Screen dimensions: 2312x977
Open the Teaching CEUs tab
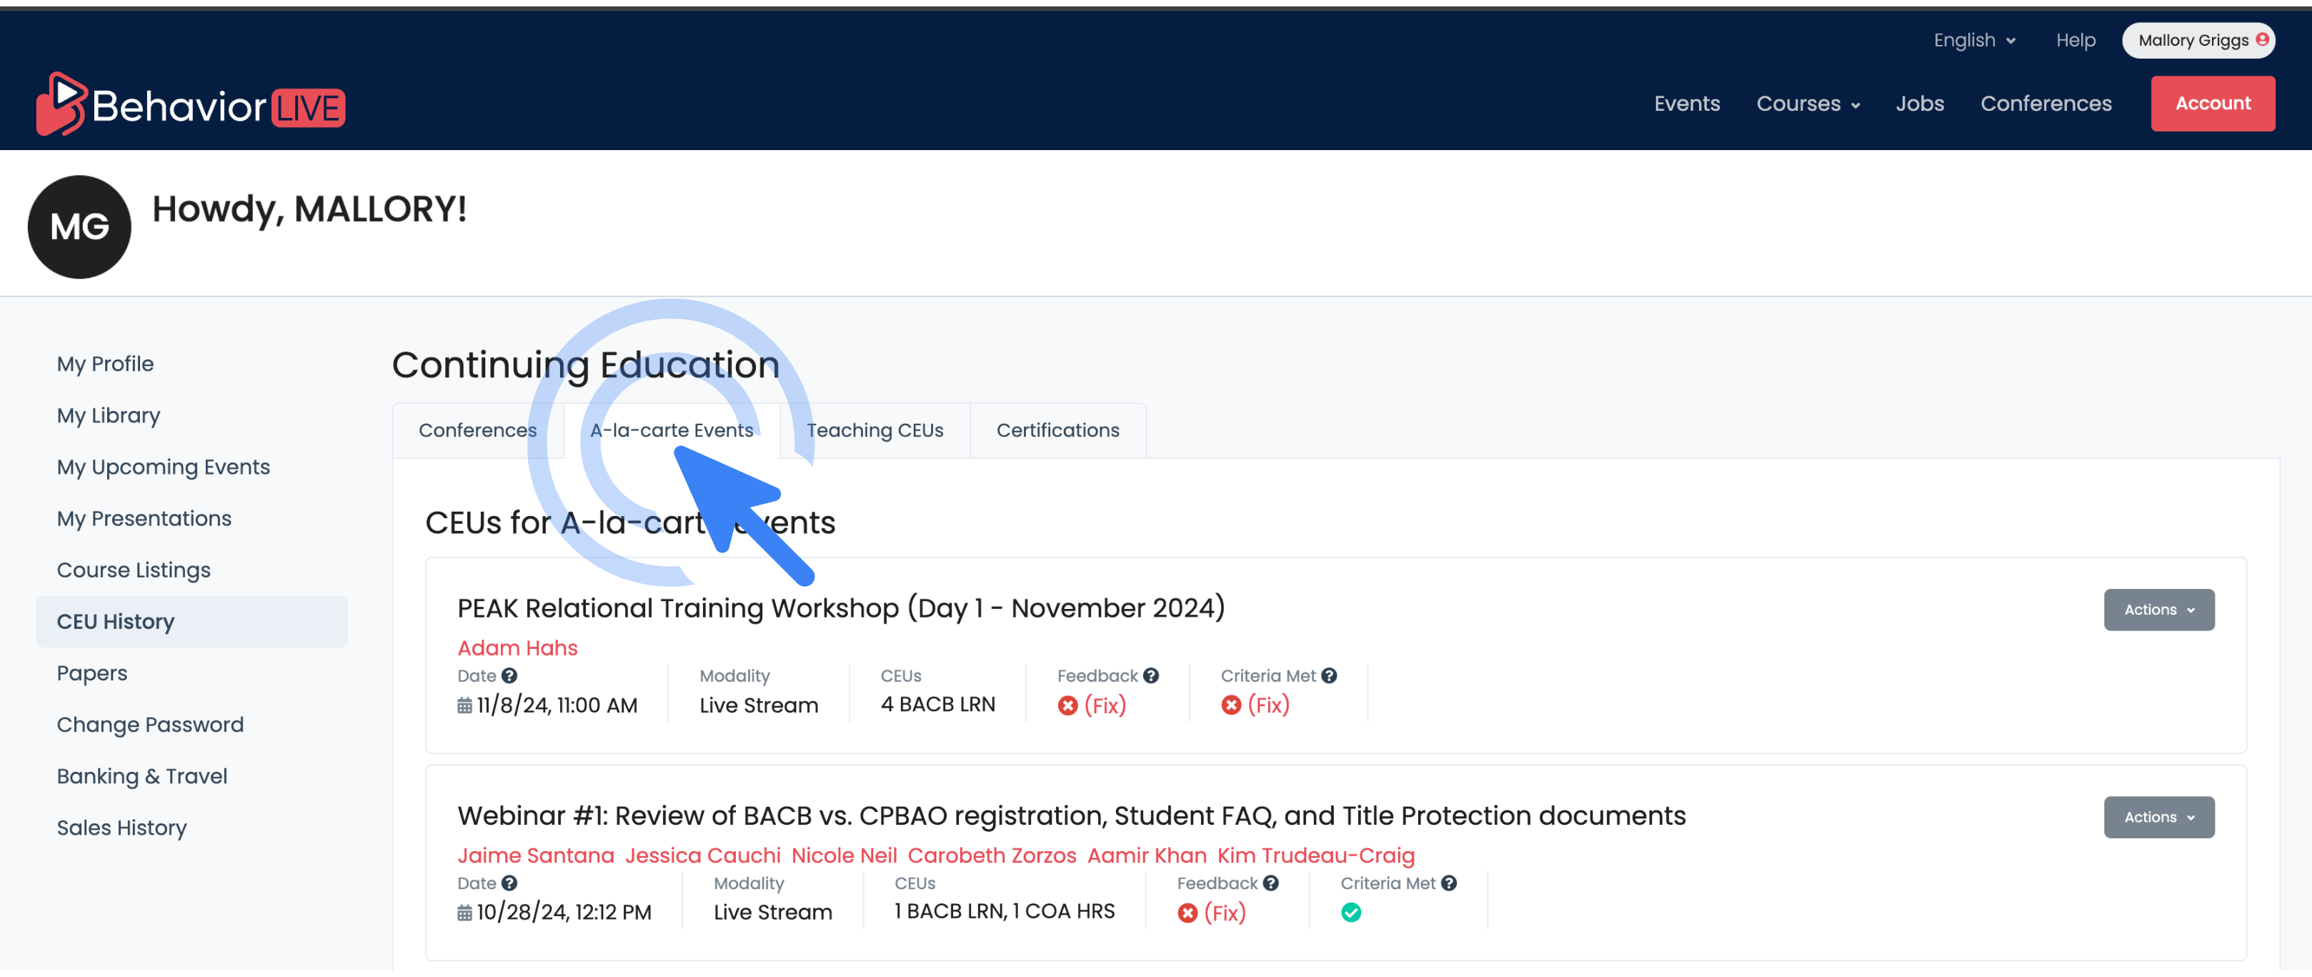click(x=875, y=430)
